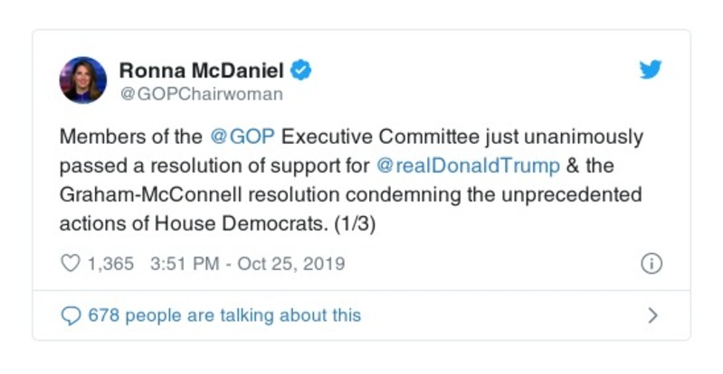Expand the conversation using the right chevron

(x=652, y=315)
